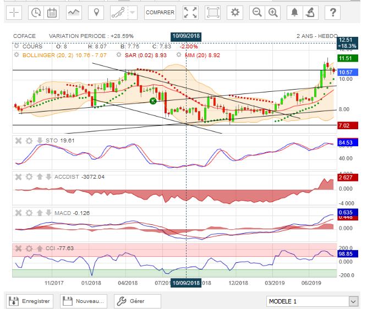
Task: Open COURS settings gear
Action: (17, 46)
